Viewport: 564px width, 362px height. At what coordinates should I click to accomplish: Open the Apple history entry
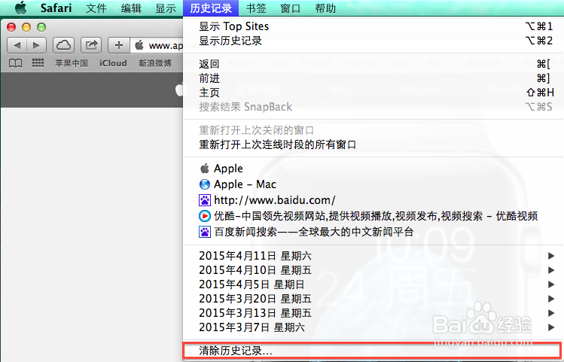coord(373,169)
